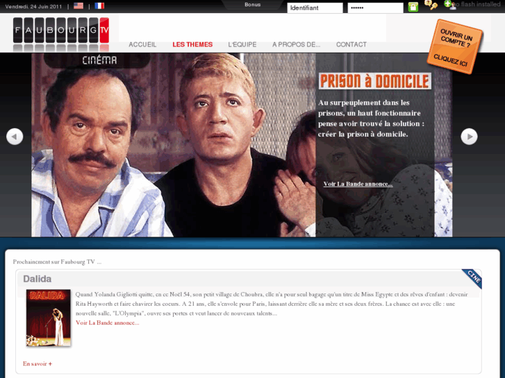Open Prison à Domicile trailer link
Image resolution: width=505 pixels, height=378 pixels.
pyautogui.click(x=358, y=184)
